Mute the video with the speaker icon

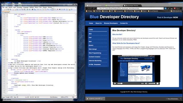146,83
